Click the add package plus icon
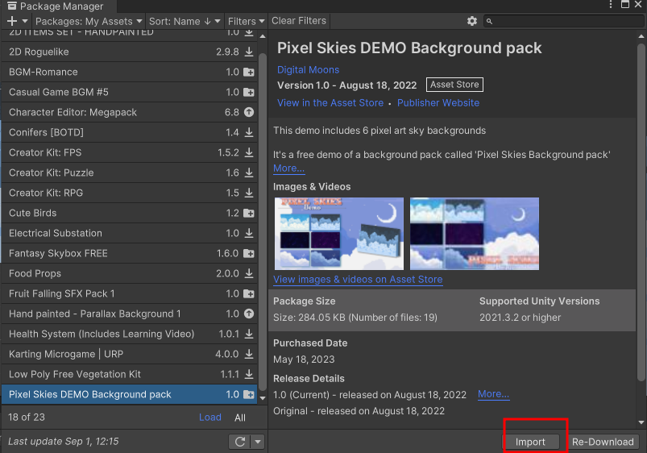Image resolution: width=647 pixels, height=453 pixels. (x=12, y=21)
